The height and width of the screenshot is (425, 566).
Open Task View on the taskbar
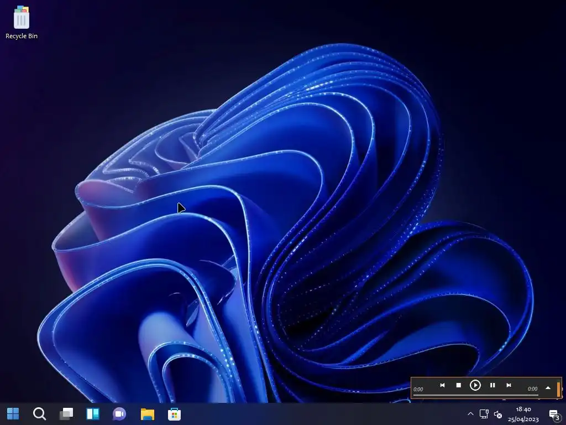click(x=66, y=414)
